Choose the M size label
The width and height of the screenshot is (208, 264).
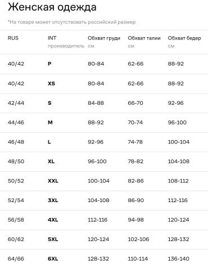coord(50,122)
